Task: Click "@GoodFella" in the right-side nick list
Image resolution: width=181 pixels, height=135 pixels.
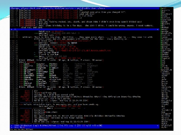Action: click(x=166, y=33)
